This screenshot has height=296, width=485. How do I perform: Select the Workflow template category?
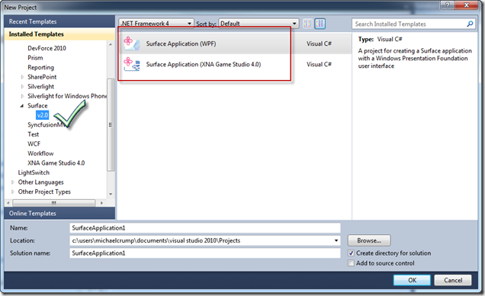[x=40, y=153]
